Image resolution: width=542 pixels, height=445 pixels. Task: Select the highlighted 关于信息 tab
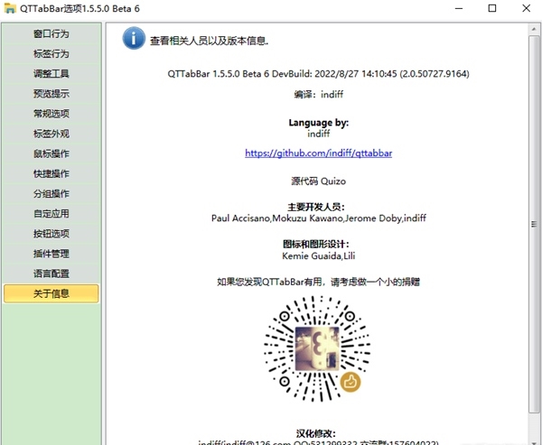pos(51,293)
